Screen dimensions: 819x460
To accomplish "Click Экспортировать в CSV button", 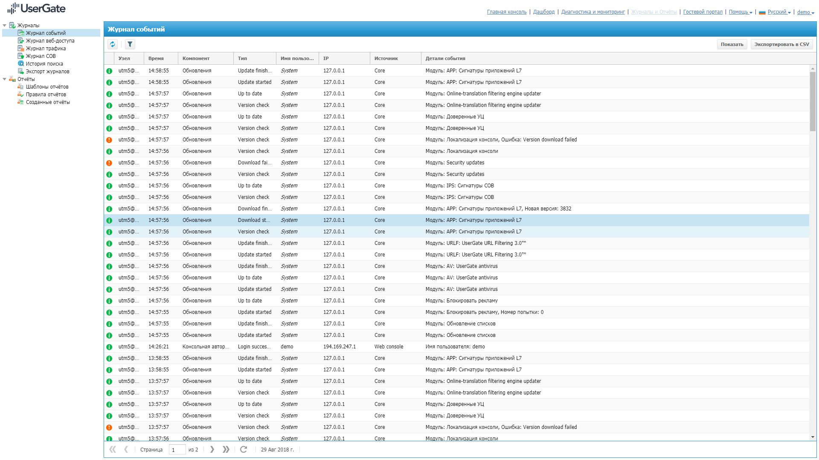I will coord(781,44).
